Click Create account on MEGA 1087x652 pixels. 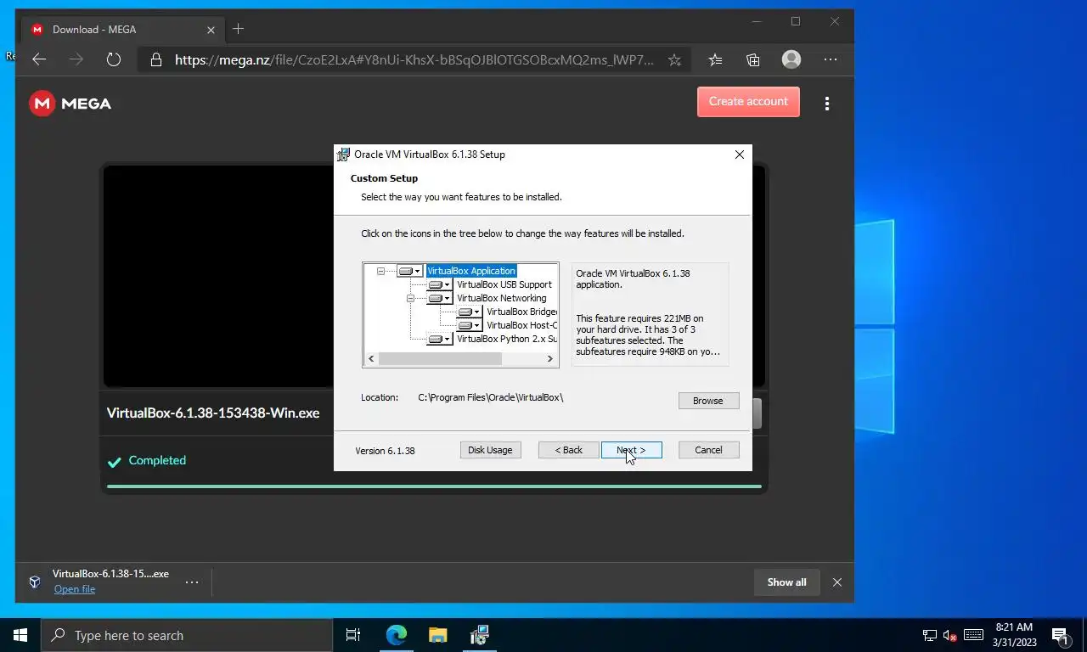748,102
